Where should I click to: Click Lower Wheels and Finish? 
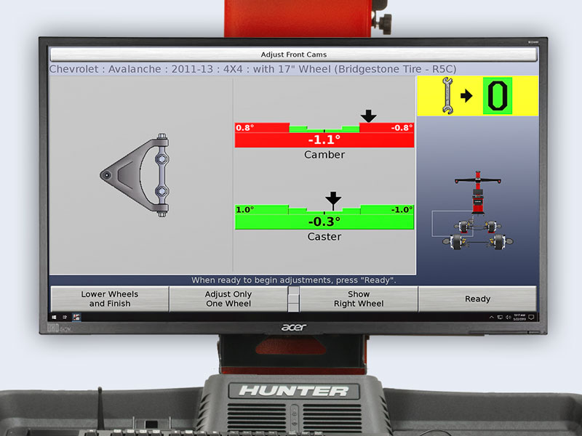(109, 299)
